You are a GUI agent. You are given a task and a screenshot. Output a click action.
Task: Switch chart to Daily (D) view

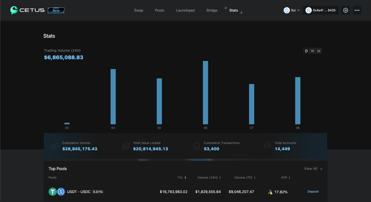[x=306, y=51]
